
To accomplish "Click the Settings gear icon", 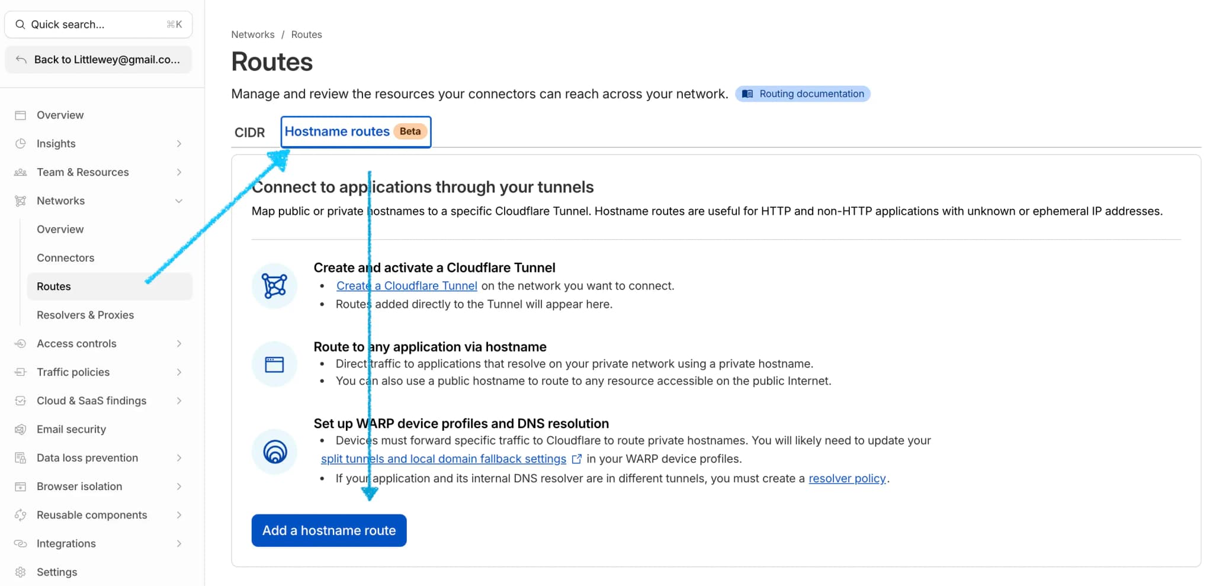I will (x=21, y=572).
